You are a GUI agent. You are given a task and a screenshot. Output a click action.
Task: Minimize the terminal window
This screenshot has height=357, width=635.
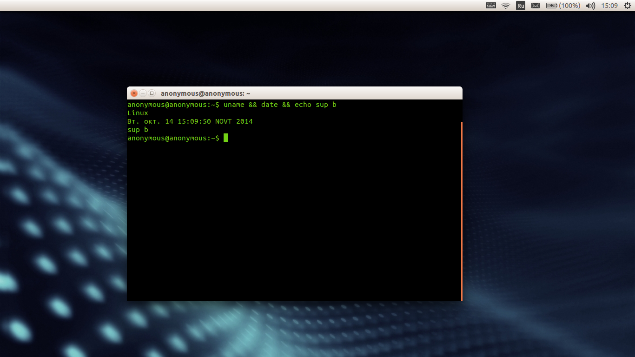tap(143, 93)
